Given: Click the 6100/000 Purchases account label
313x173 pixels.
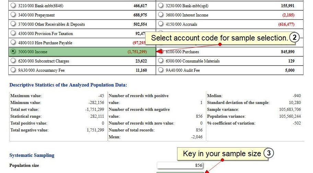Looking at the screenshot, I should [x=182, y=52].
